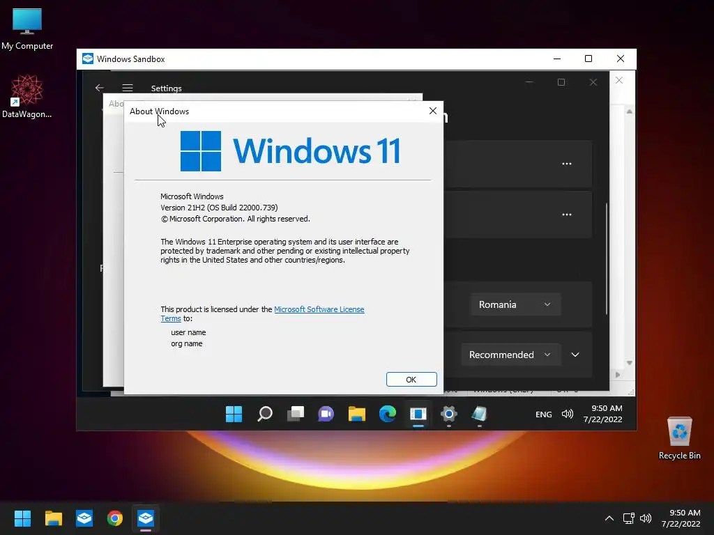
Task: Open the Recycle Bin on desktop
Action: click(x=679, y=437)
